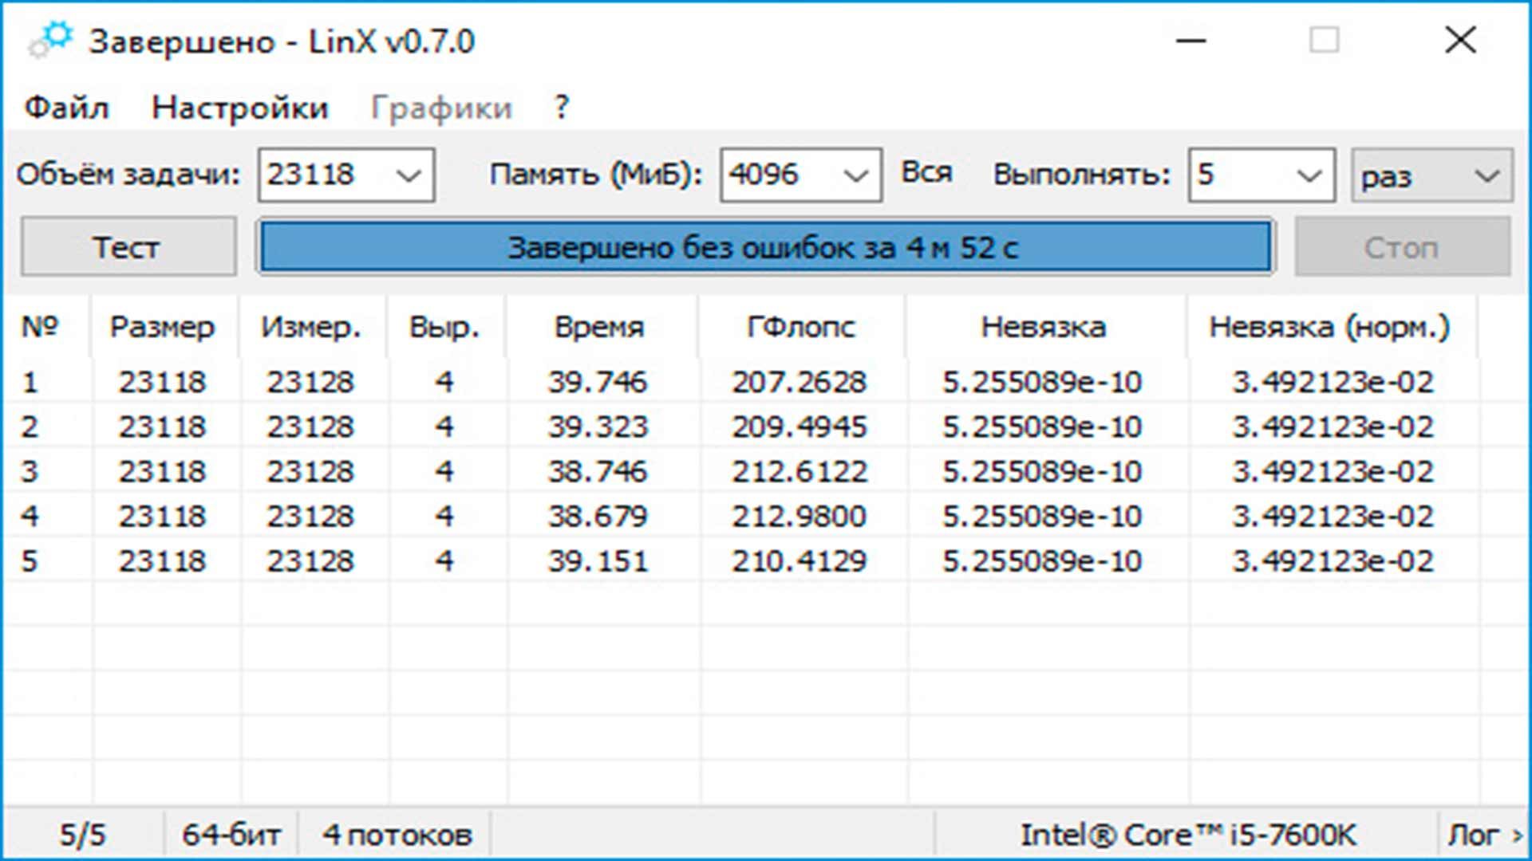
Task: Click the ГФлопс column header
Action: click(800, 327)
